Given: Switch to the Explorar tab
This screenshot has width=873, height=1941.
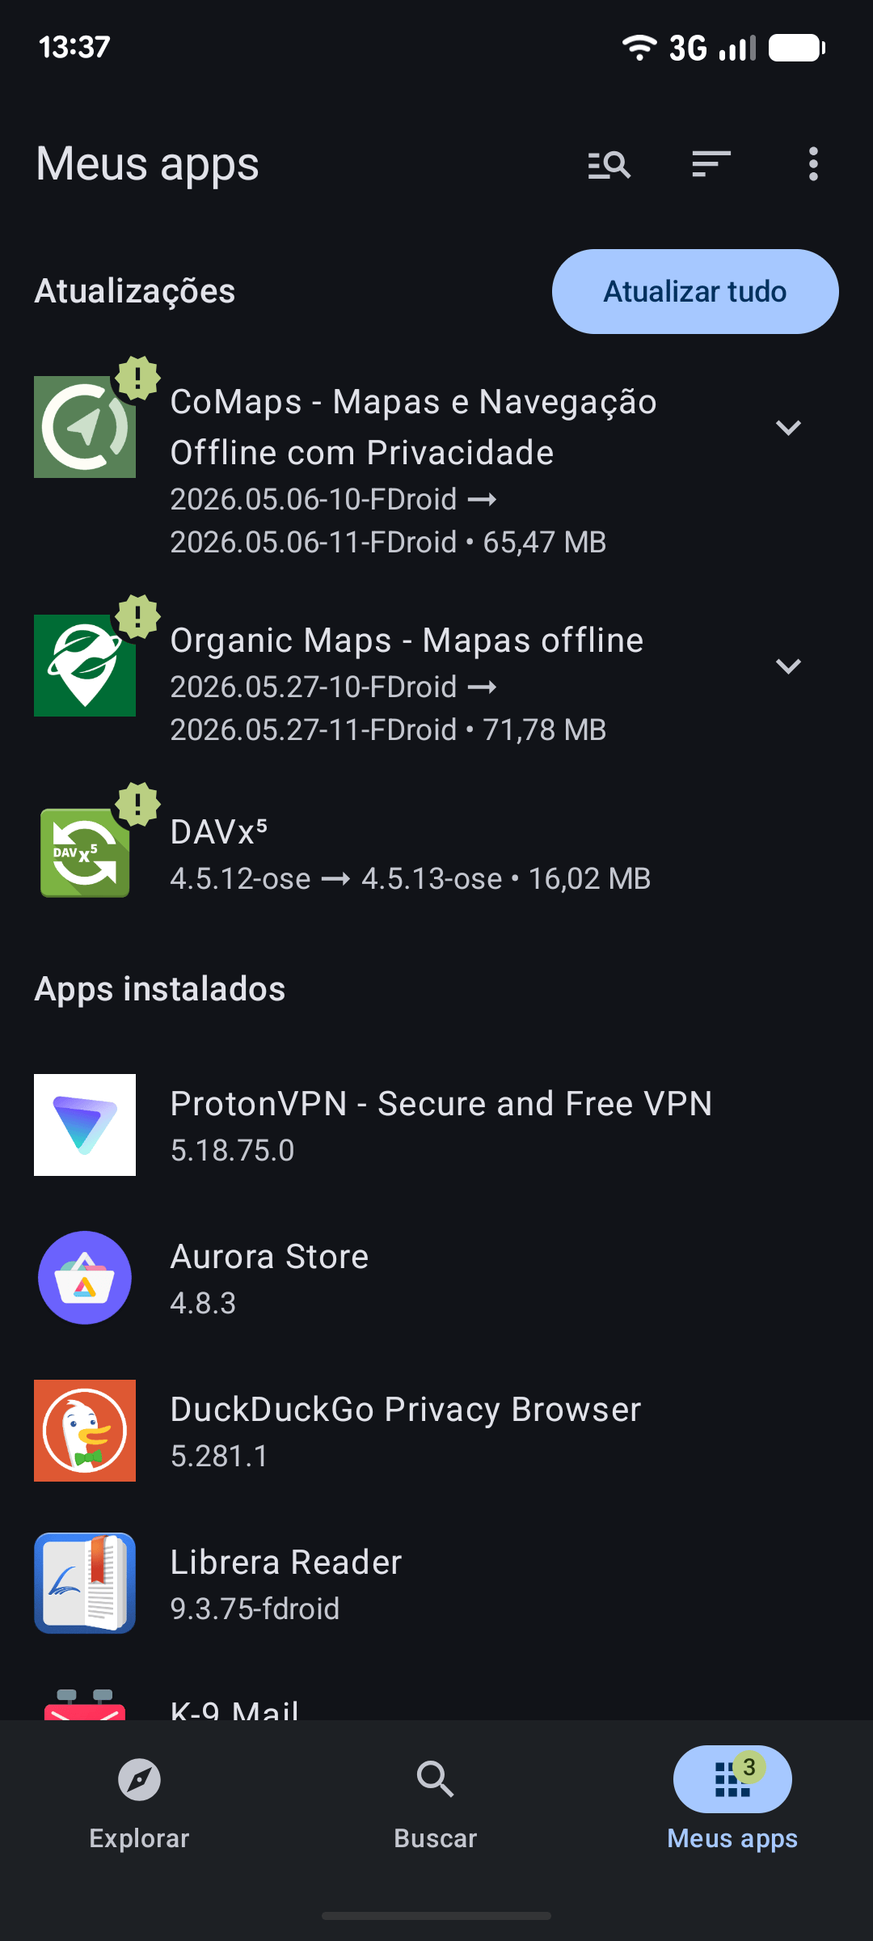Looking at the screenshot, I should click(x=139, y=1802).
